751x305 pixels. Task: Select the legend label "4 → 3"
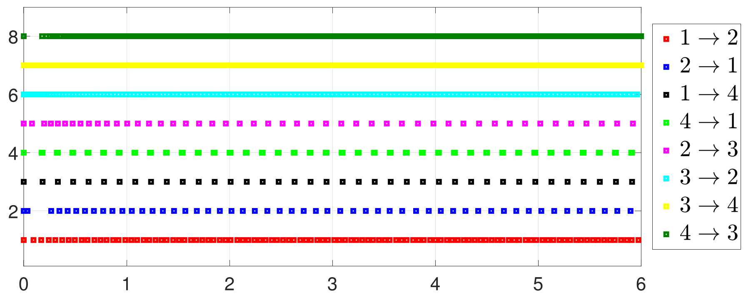click(709, 233)
